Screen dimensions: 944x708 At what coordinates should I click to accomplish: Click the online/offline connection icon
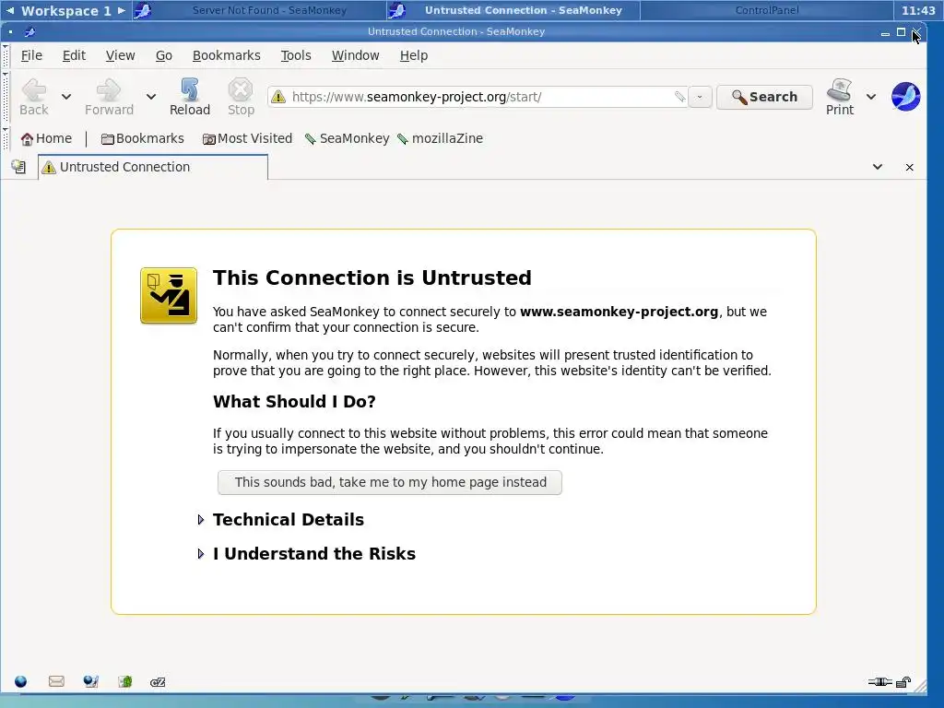coord(879,681)
